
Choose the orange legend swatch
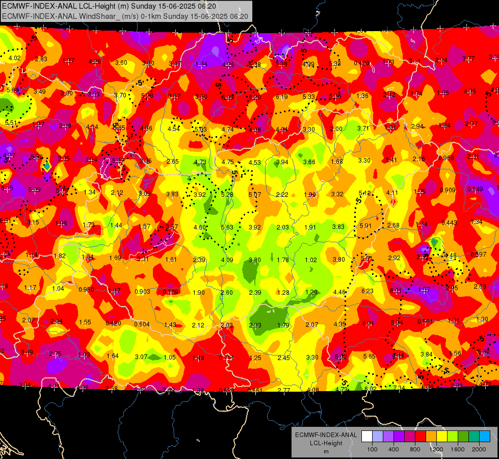[x=431, y=436]
